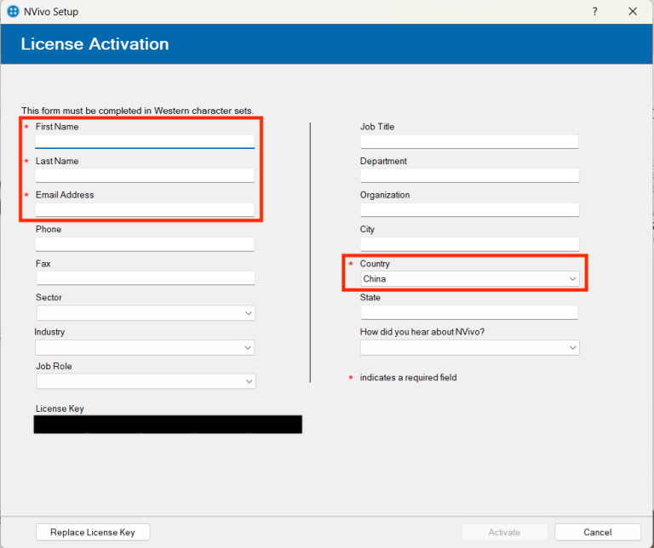Screen dimensions: 654x548
Task: Click the NVivo app icon in title bar
Action: click(x=12, y=12)
